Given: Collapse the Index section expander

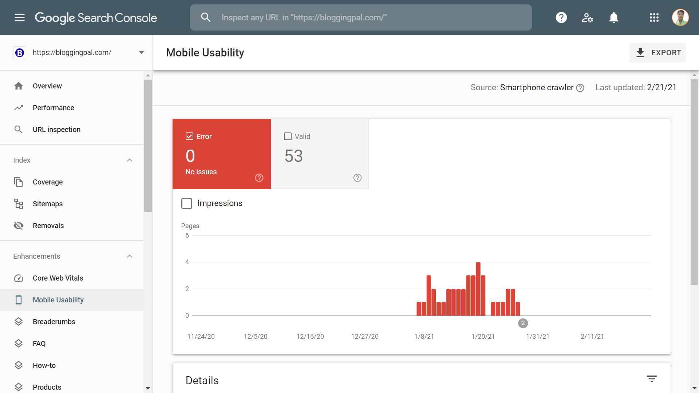Looking at the screenshot, I should [130, 160].
